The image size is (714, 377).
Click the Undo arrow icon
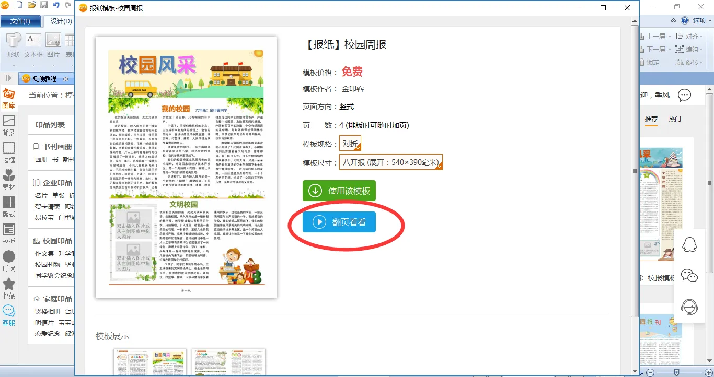(56, 6)
